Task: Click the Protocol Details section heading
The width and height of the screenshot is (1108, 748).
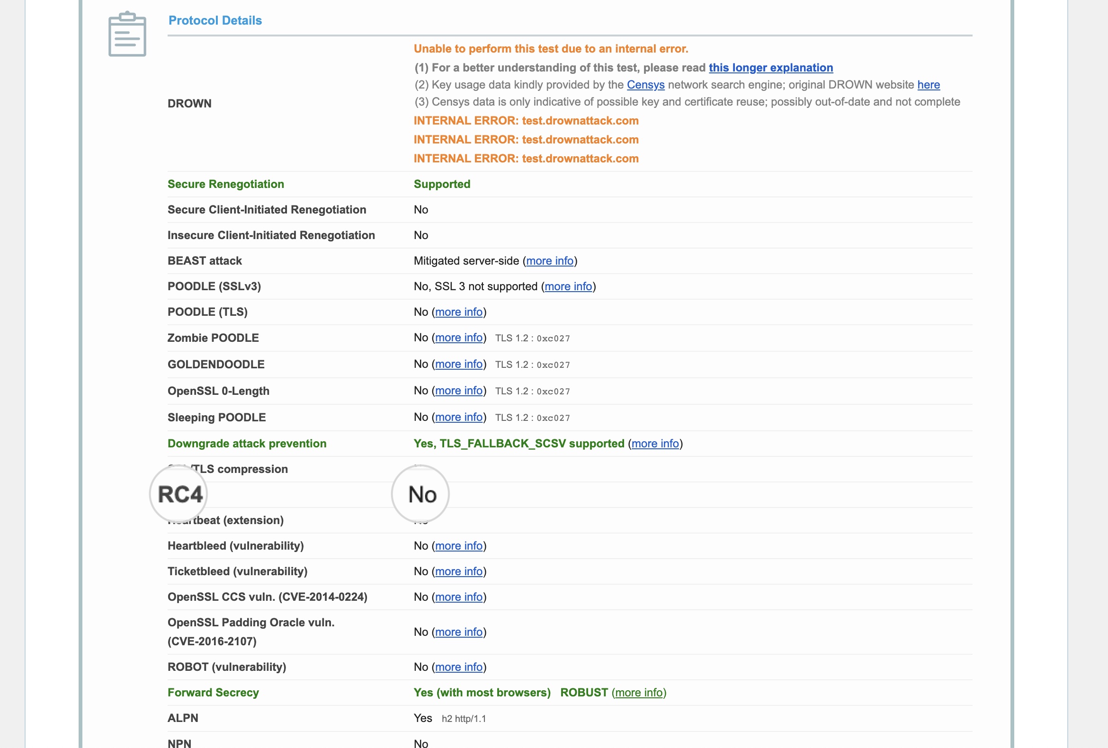Action: 215,20
